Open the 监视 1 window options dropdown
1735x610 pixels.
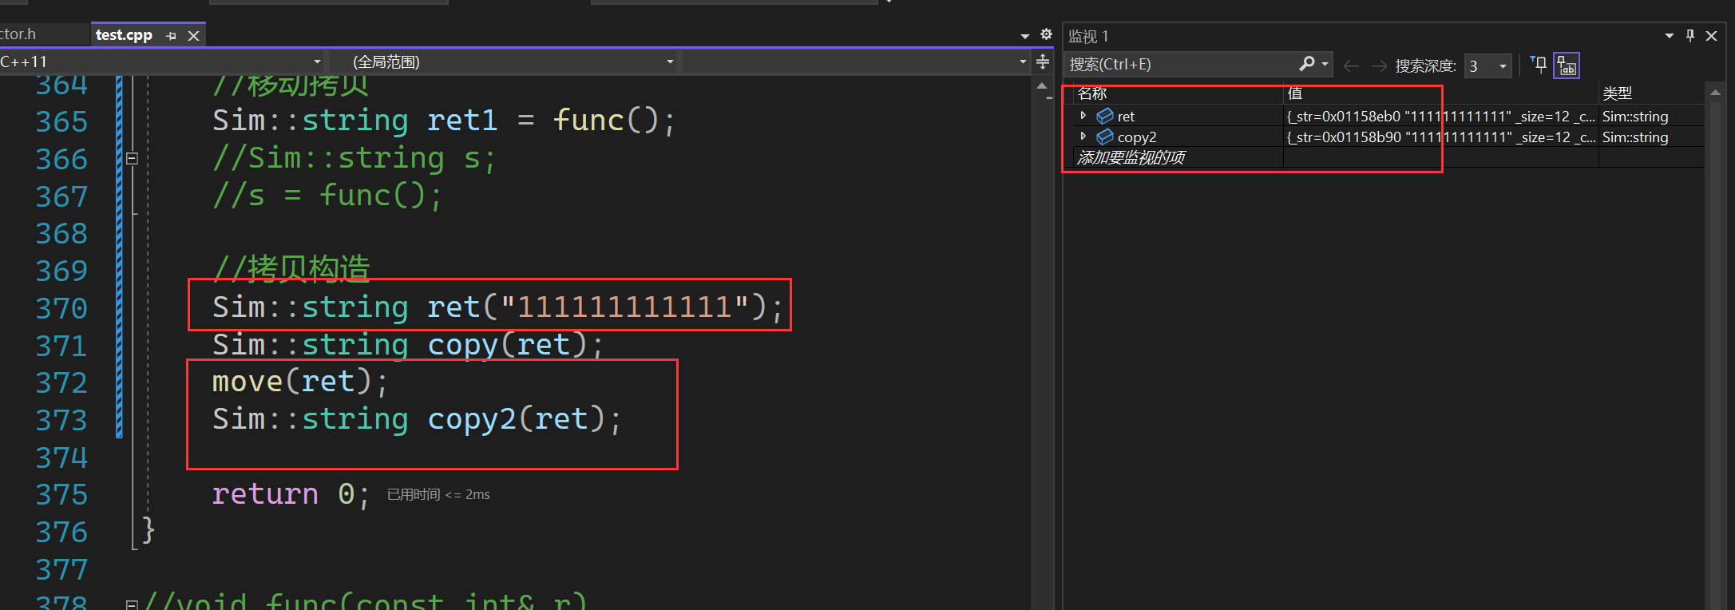pyautogui.click(x=1669, y=36)
